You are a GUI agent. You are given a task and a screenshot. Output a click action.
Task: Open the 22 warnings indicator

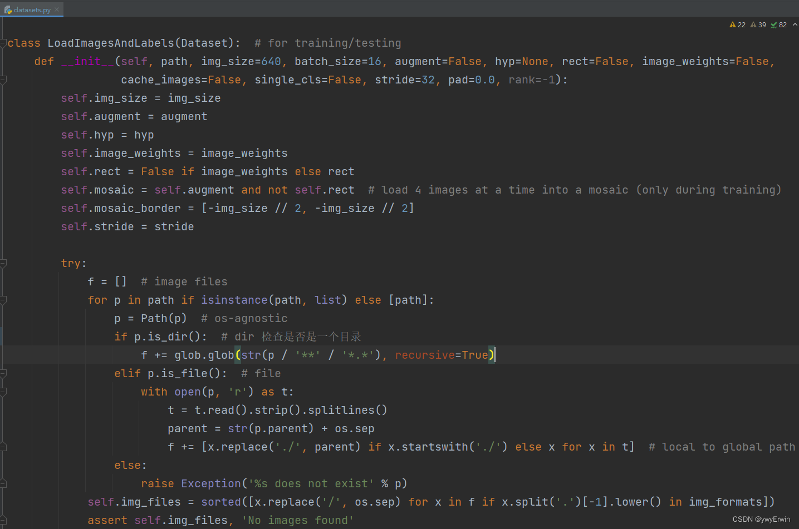(738, 25)
